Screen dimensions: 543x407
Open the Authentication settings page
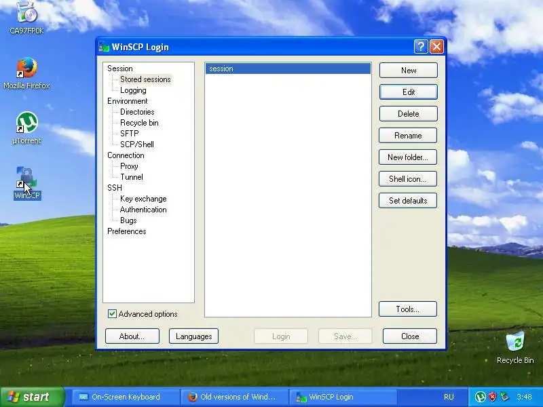143,210
